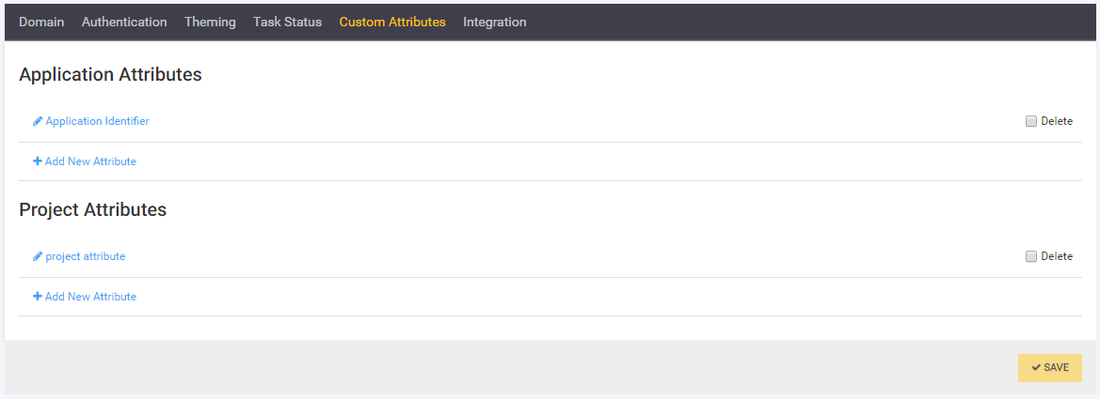Viewport: 1100px width, 399px height.
Task: Click the Delete label next to Application Identifier
Action: (1057, 121)
